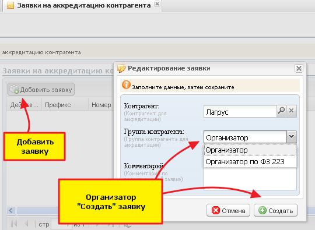Close the Редактирование заявки dialog
Screen dimensions: 315x230
[299, 69]
